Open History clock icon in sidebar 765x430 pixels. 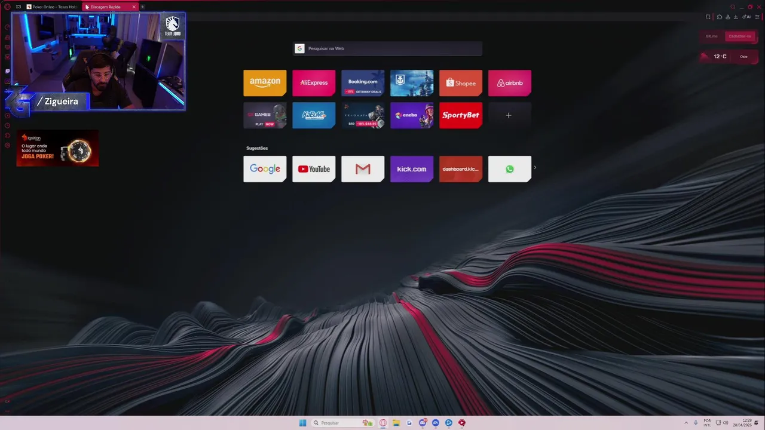point(7,125)
